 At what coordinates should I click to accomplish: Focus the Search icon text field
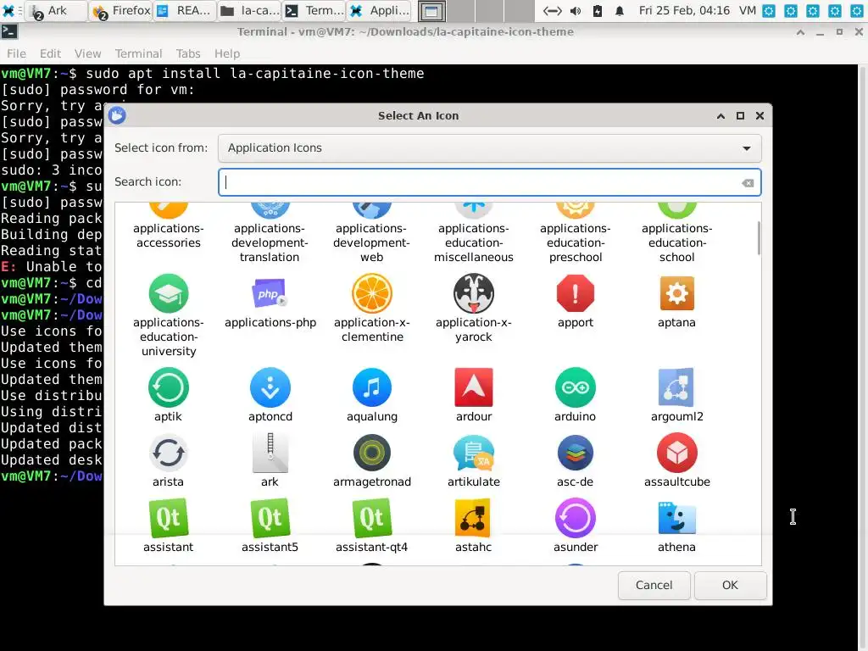click(489, 182)
